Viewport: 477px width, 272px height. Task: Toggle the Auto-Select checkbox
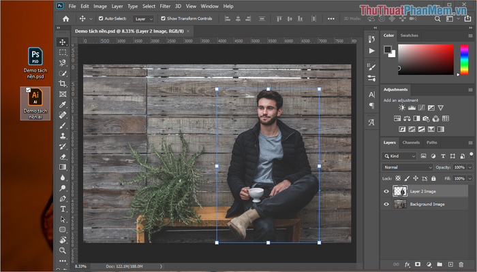point(101,18)
